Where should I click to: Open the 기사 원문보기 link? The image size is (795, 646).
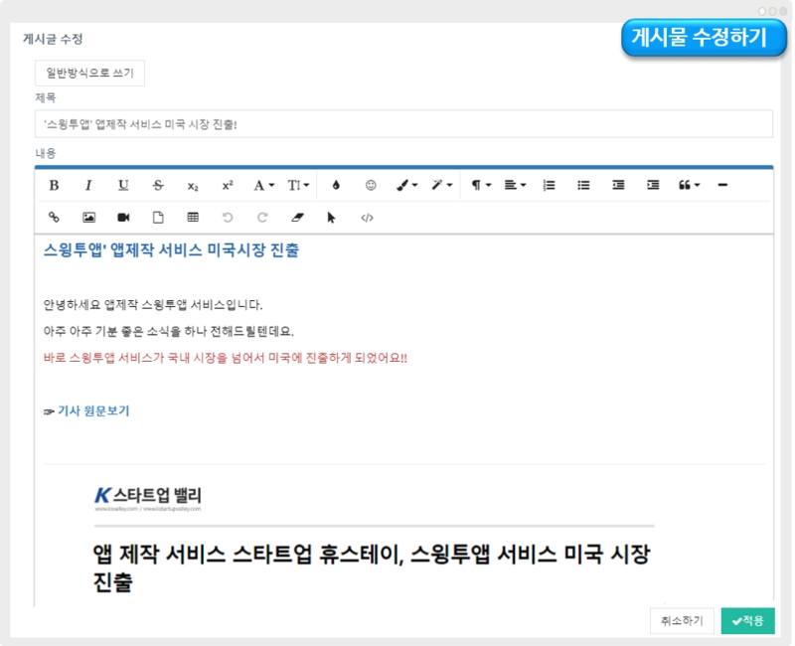tap(93, 410)
